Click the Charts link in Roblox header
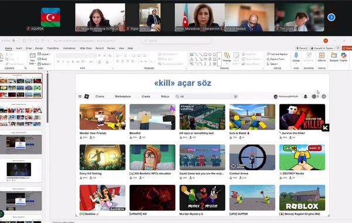This screenshot has width=352, height=223. point(100,96)
